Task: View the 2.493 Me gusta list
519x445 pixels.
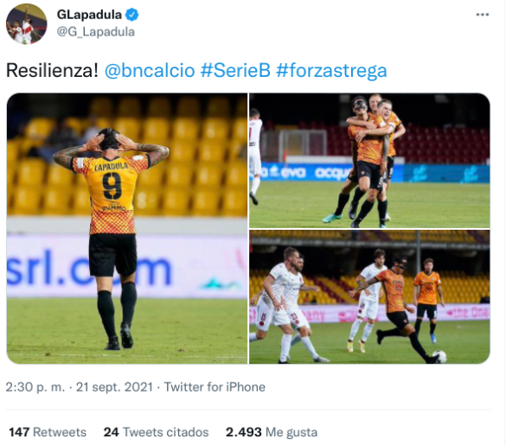Action: (x=272, y=432)
